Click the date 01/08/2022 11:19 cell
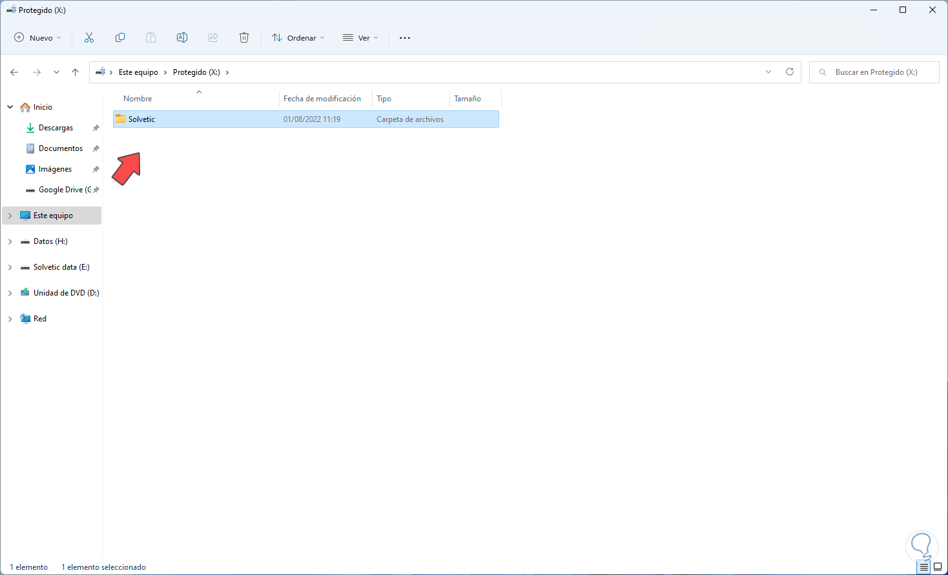The height and width of the screenshot is (575, 948). click(312, 119)
